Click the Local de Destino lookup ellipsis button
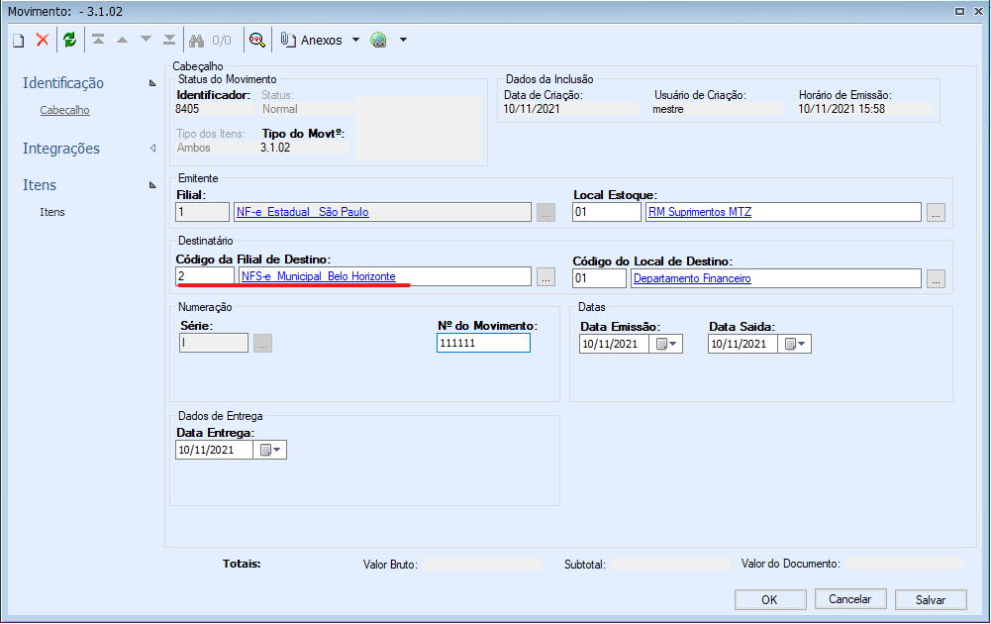Screen dimensions: 991x624 tap(936, 278)
